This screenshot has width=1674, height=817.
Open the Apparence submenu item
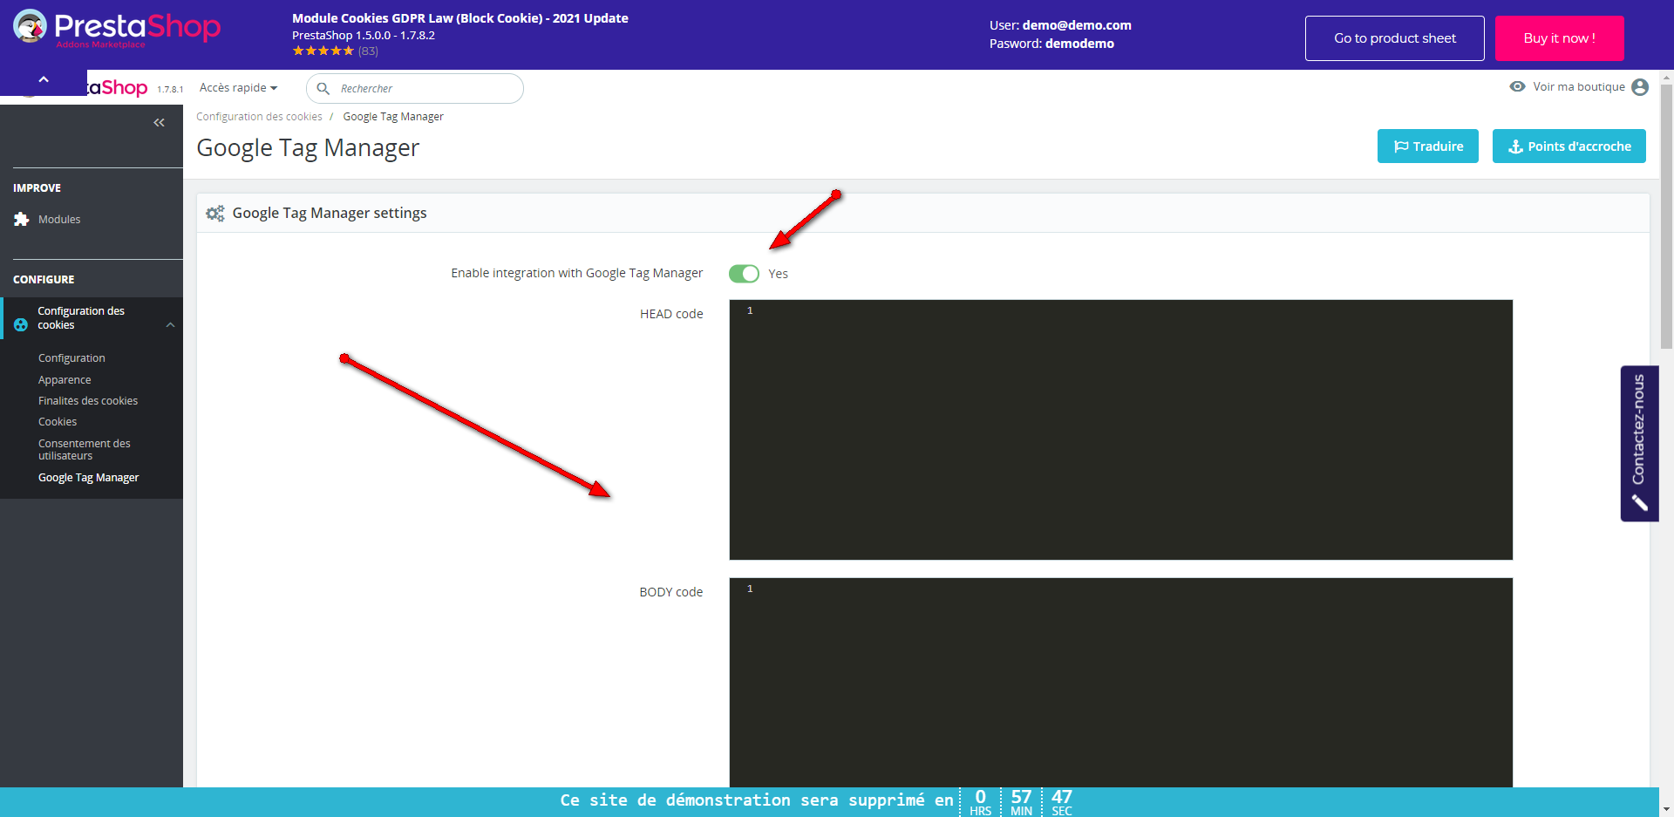point(65,380)
